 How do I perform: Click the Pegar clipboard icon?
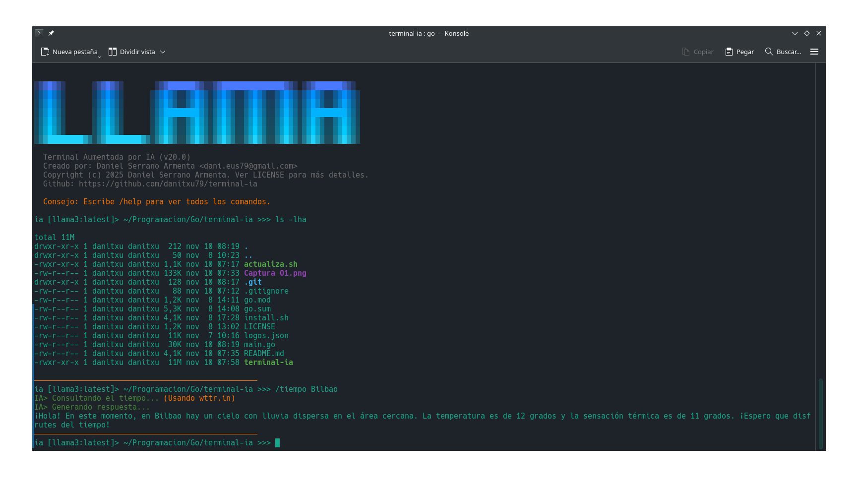pos(729,52)
